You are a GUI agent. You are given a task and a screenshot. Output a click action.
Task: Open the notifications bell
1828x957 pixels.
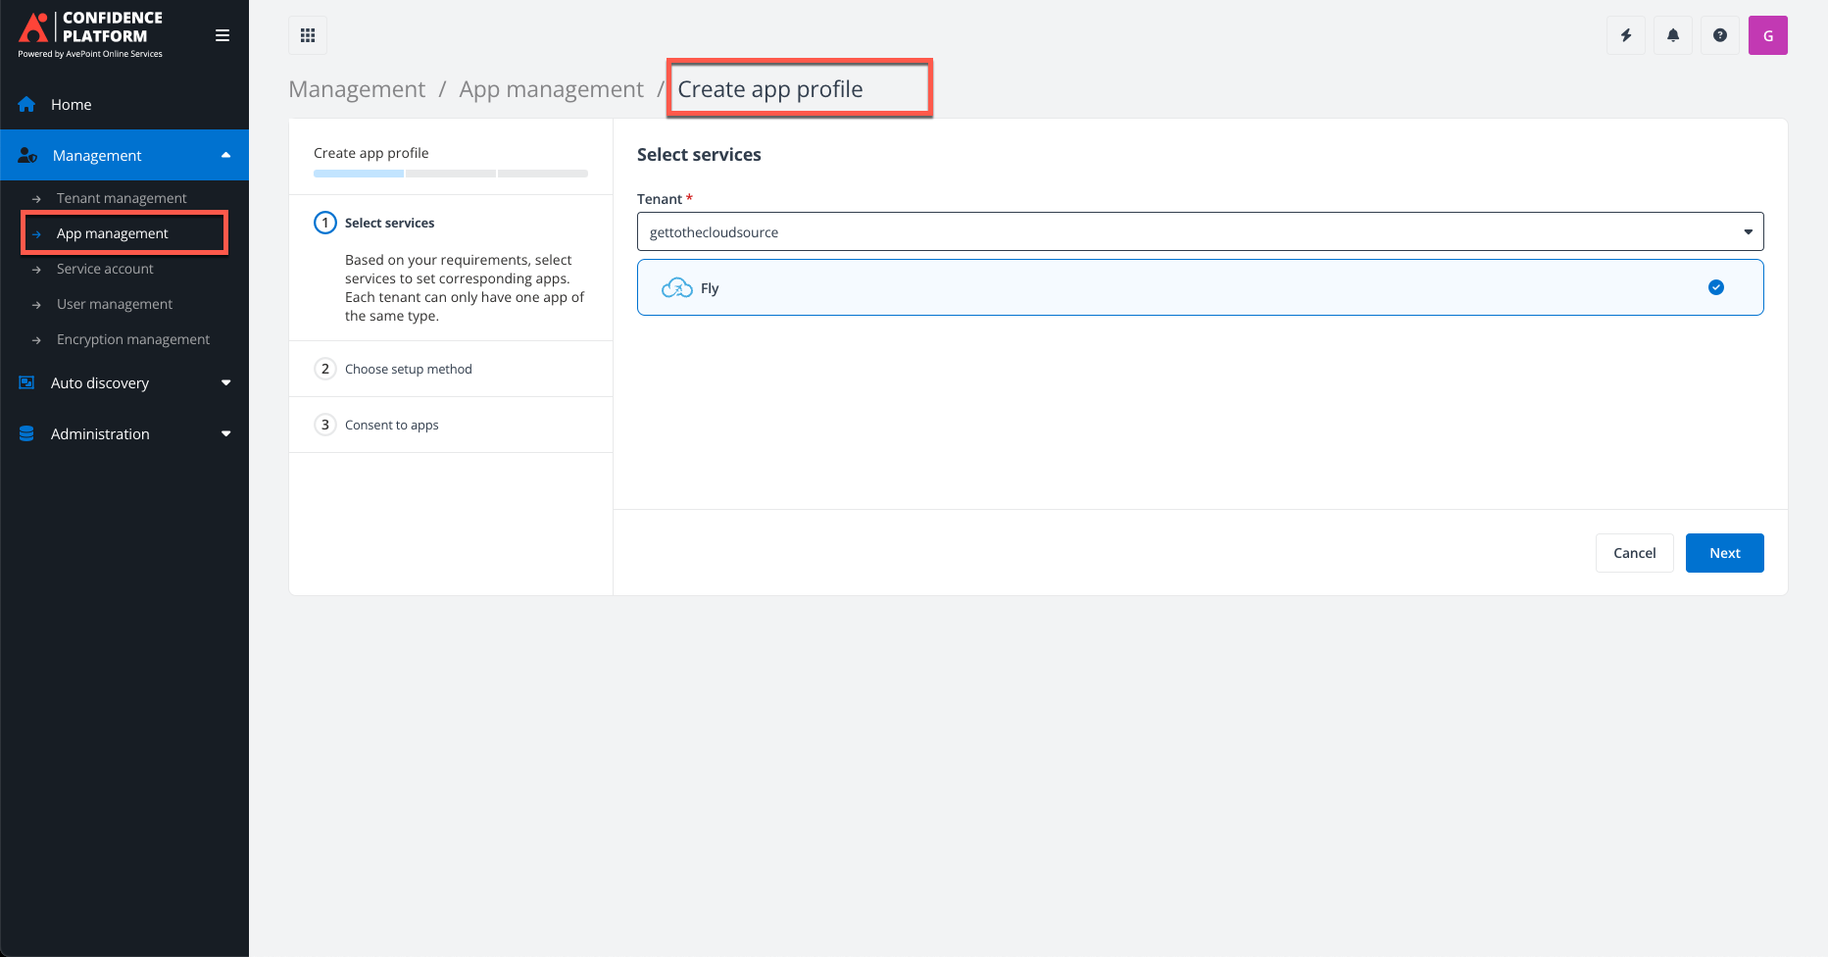click(1672, 34)
